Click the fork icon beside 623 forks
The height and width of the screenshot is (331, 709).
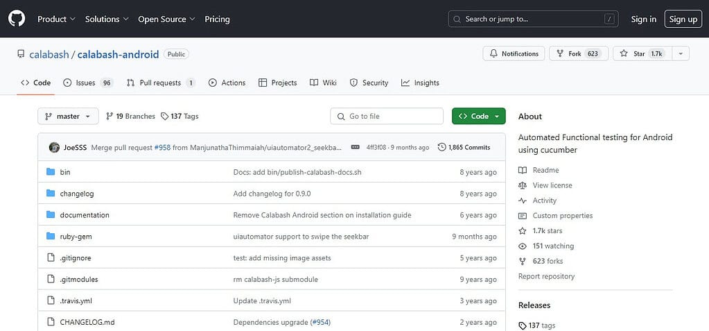(x=523, y=262)
